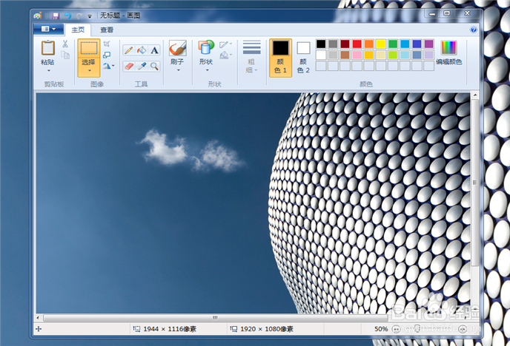Click the horizontal scrollbar left arrow
Screen dimensions: 510x346
38,318
